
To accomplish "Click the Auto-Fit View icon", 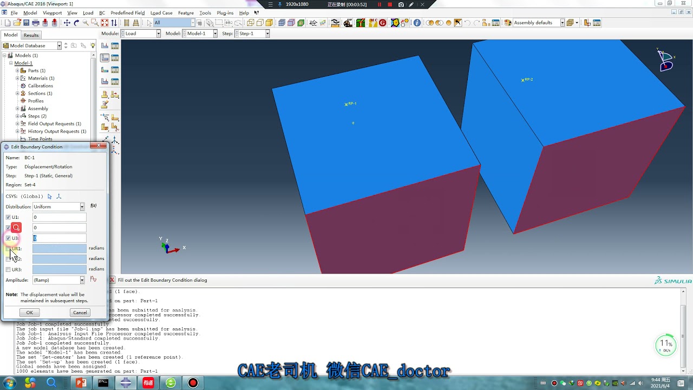I will [104, 23].
